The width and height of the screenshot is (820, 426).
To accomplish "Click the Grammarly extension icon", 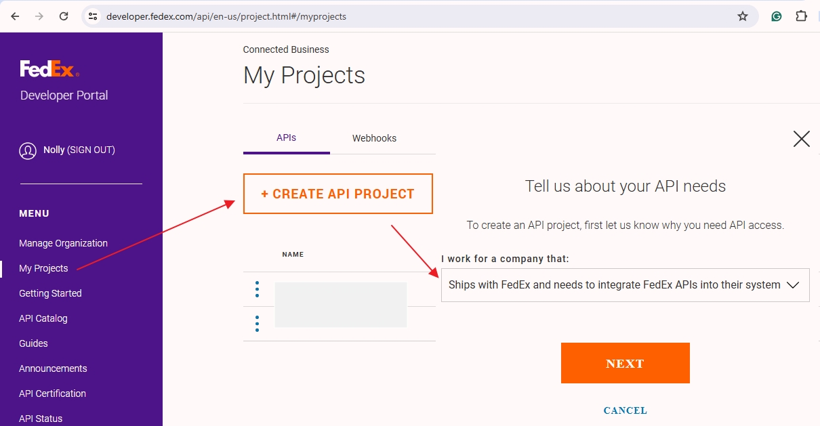I will (x=777, y=16).
